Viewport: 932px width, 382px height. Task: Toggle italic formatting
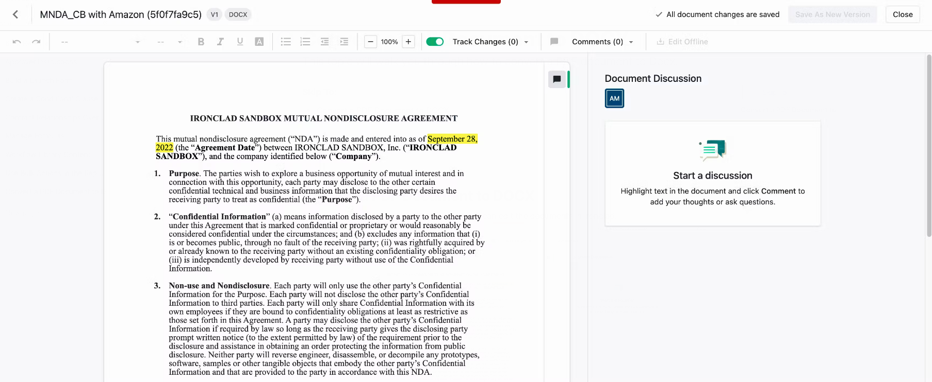click(x=220, y=42)
